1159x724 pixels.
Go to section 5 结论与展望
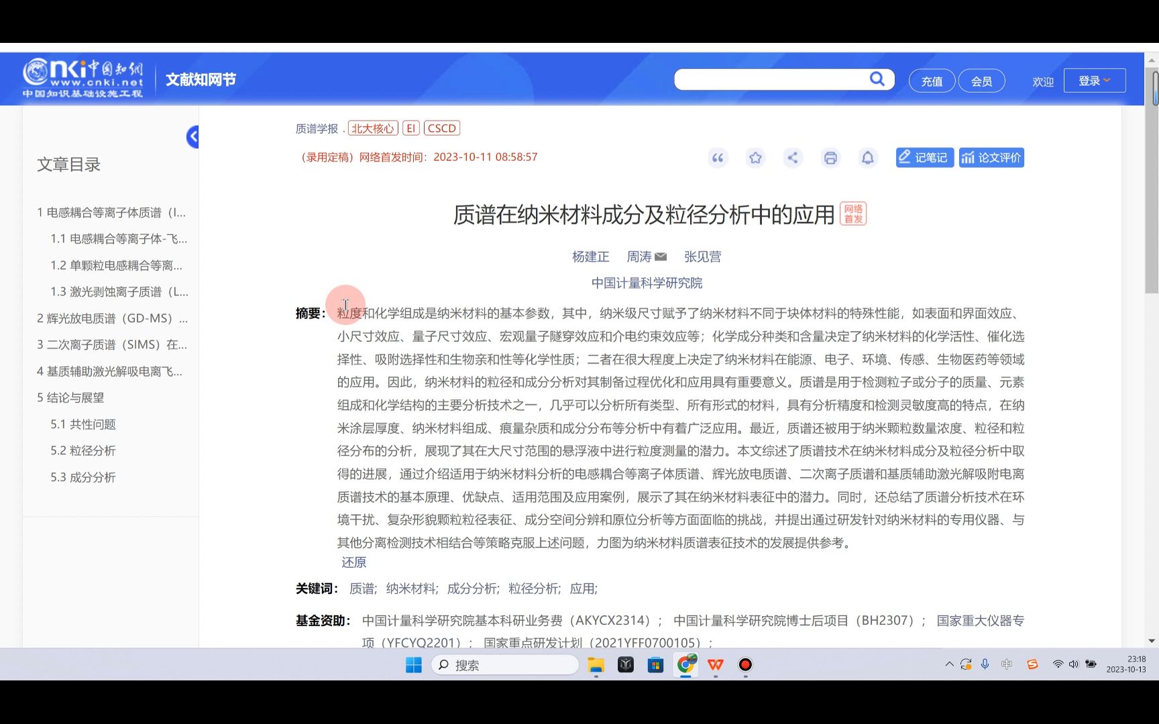[70, 398]
